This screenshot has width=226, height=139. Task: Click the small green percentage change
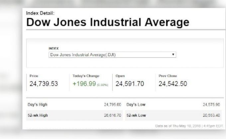(x=103, y=85)
